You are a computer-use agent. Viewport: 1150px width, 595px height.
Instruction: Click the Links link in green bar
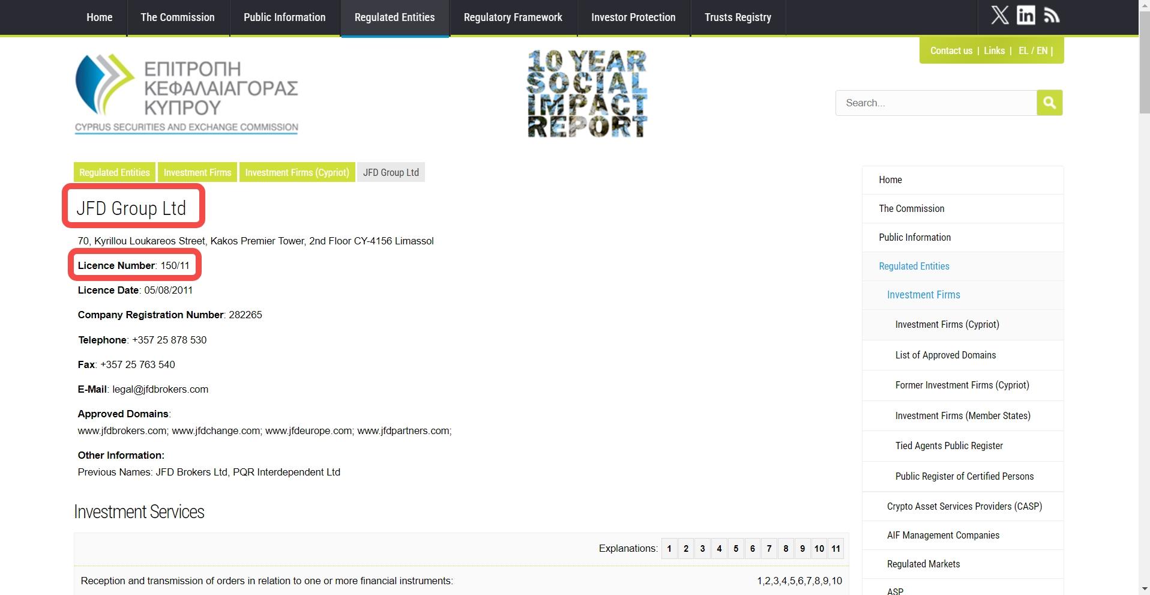(994, 50)
